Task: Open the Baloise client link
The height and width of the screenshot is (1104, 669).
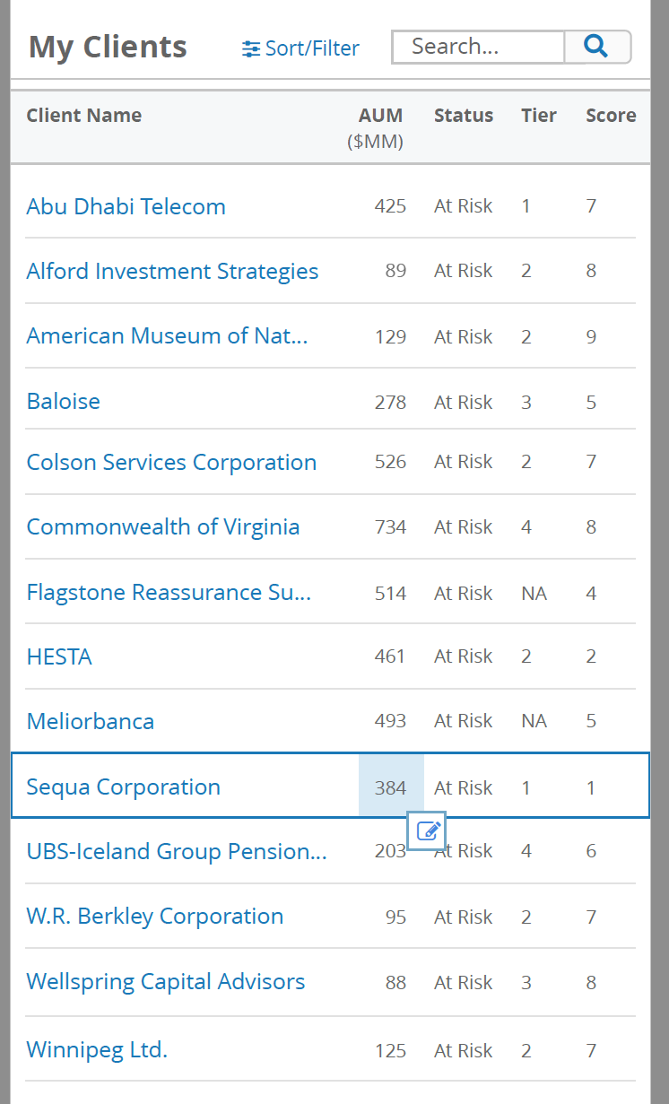Action: coord(64,401)
